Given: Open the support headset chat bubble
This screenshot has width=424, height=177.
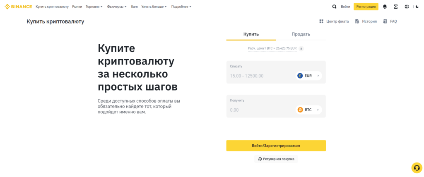Looking at the screenshot, I should (416, 167).
